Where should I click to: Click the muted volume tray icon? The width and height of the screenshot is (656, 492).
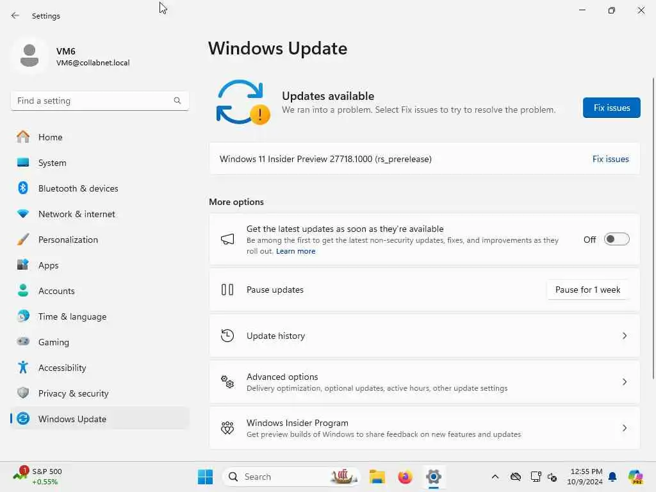pos(552,477)
